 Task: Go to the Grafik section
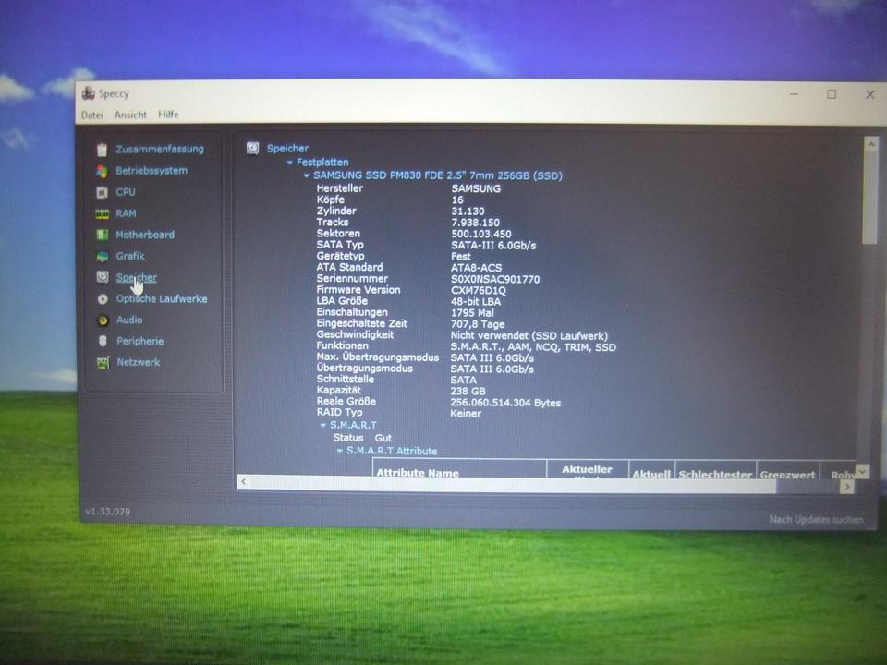(130, 256)
